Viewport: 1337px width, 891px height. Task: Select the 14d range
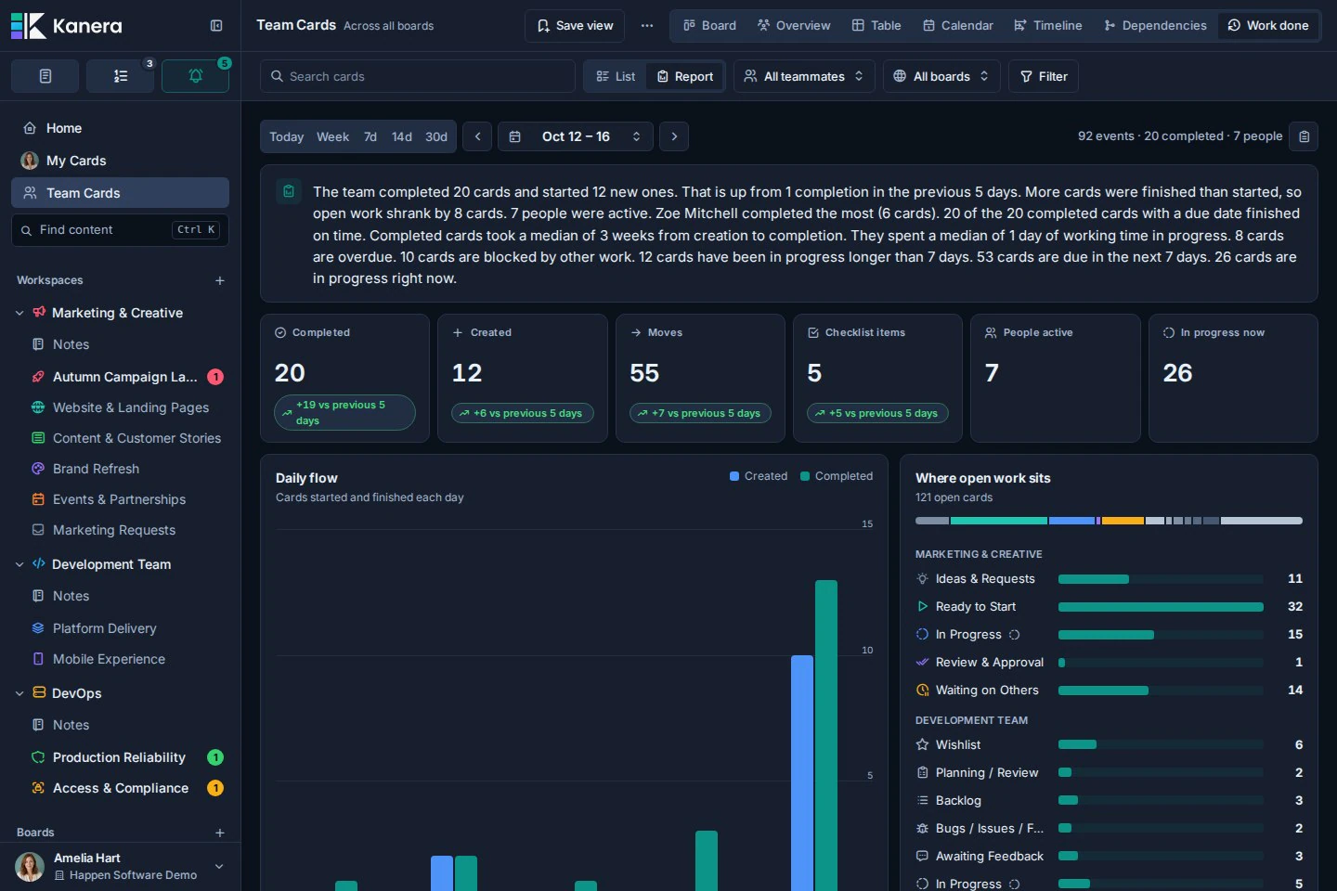tap(401, 136)
